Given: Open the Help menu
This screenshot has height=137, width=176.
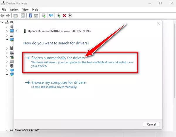Looking at the screenshot, I should (x=35, y=10).
